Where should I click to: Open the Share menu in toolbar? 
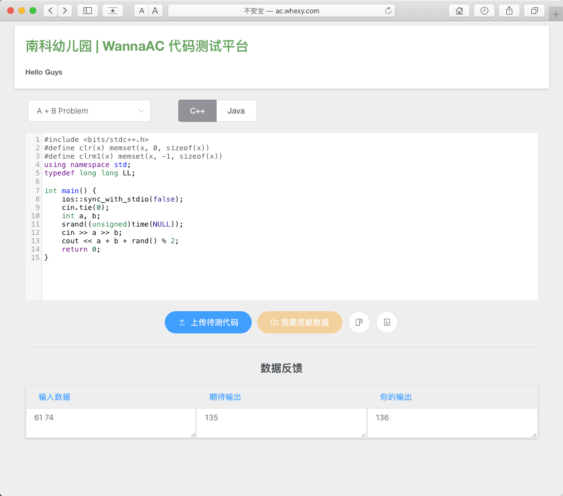pyautogui.click(x=509, y=11)
